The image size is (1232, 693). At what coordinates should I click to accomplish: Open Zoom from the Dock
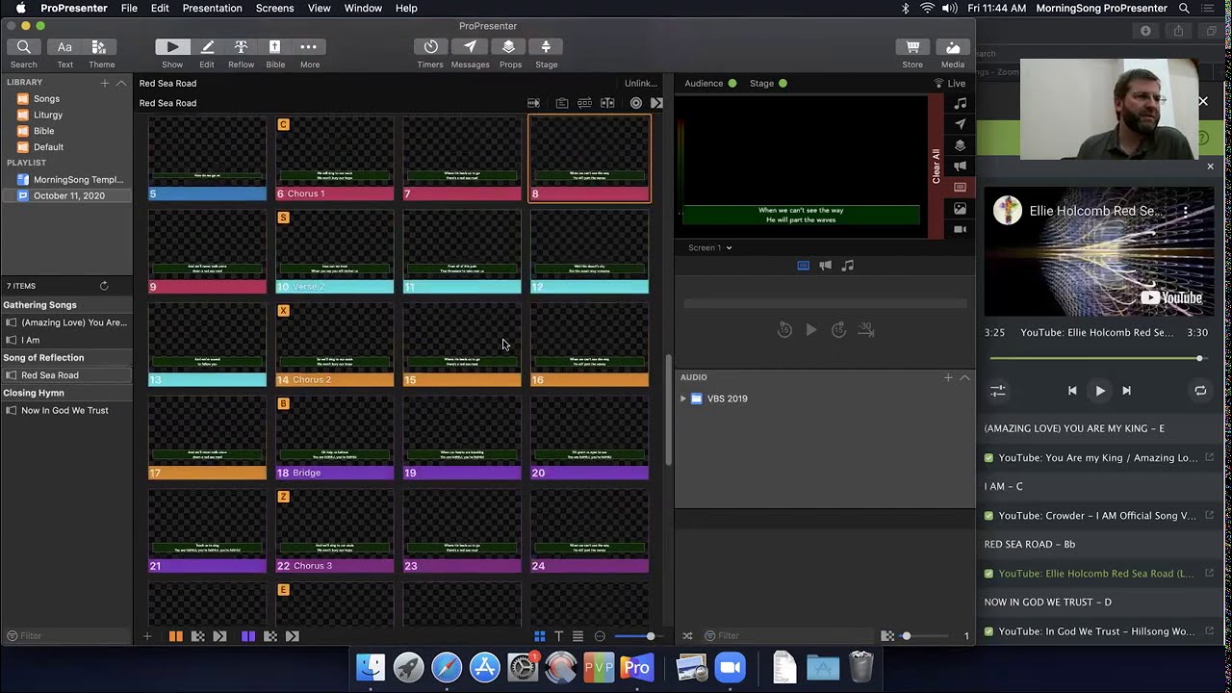(x=730, y=667)
